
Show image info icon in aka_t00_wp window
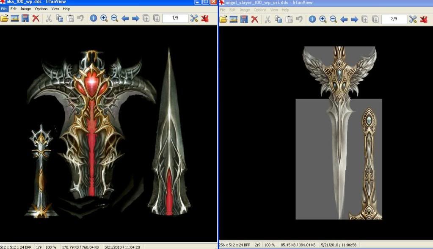[93, 18]
